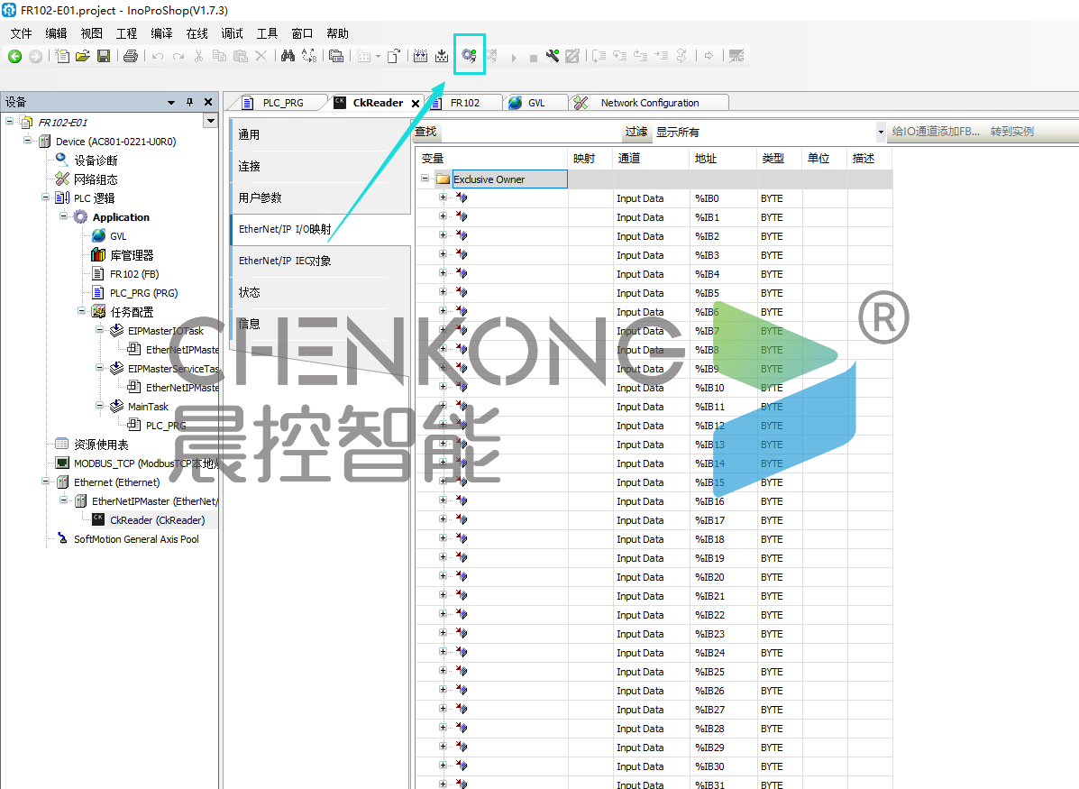Open the 编译 menu
This screenshot has width=1079, height=789.
(161, 33)
